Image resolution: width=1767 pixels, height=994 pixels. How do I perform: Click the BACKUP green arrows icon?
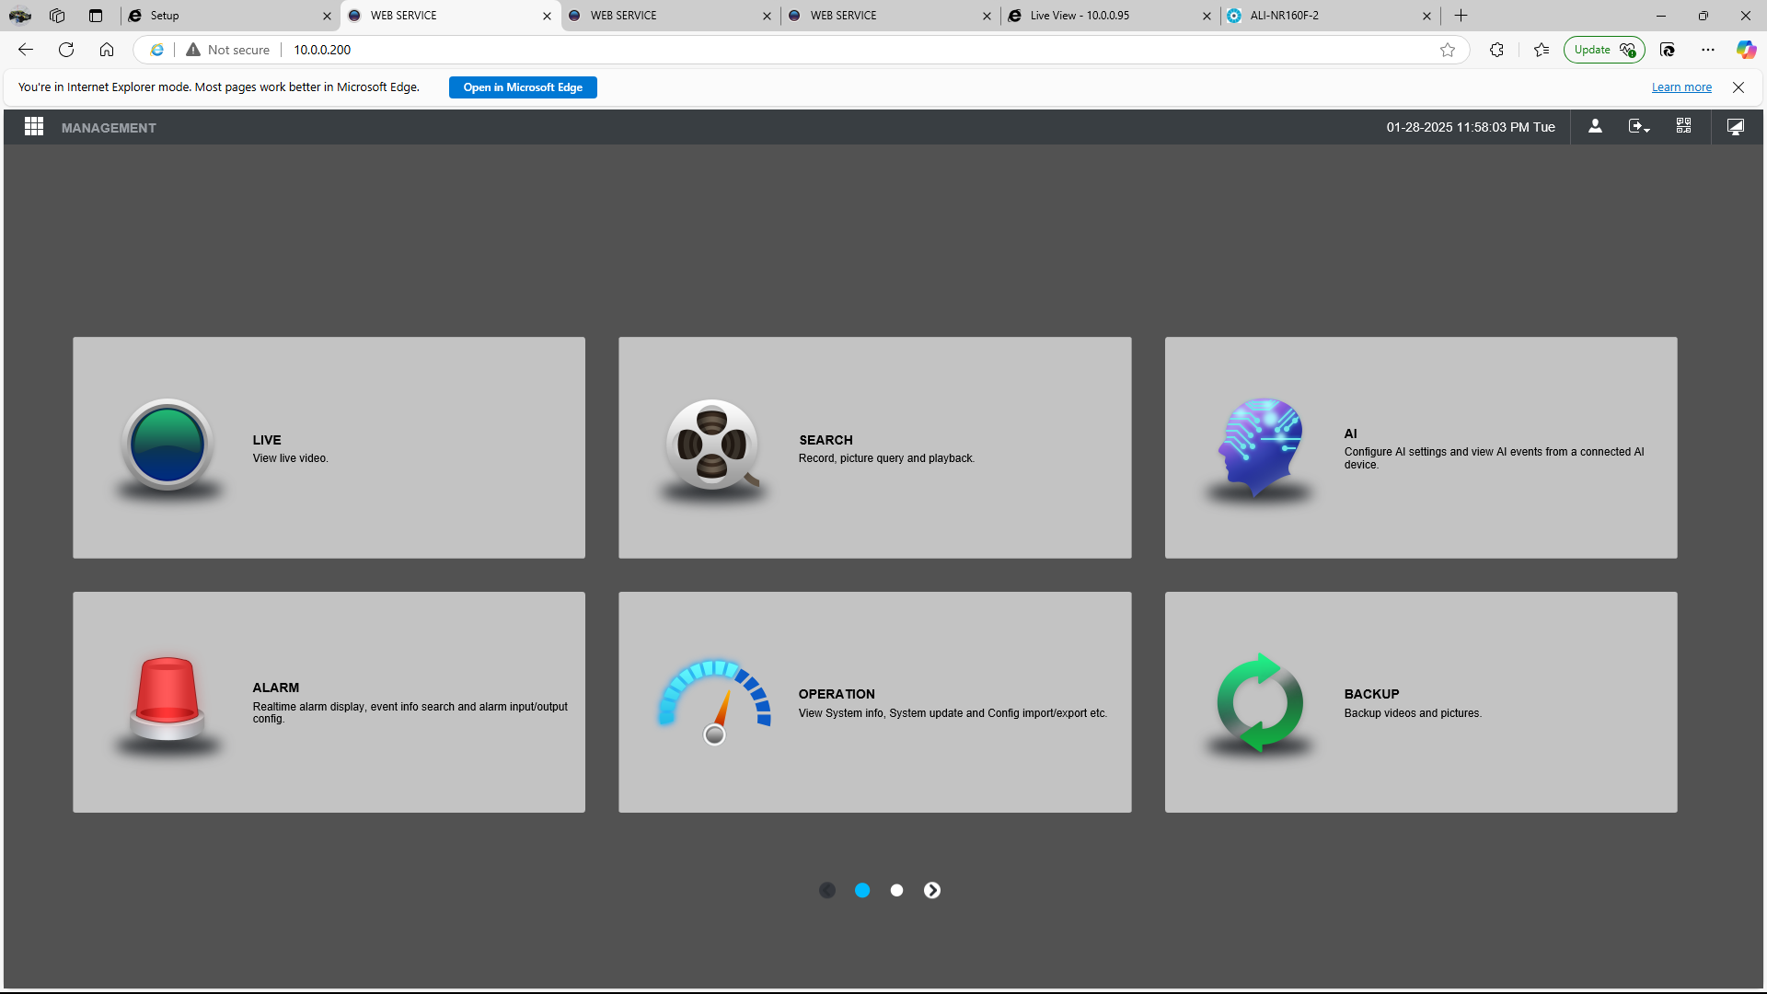[x=1260, y=702]
